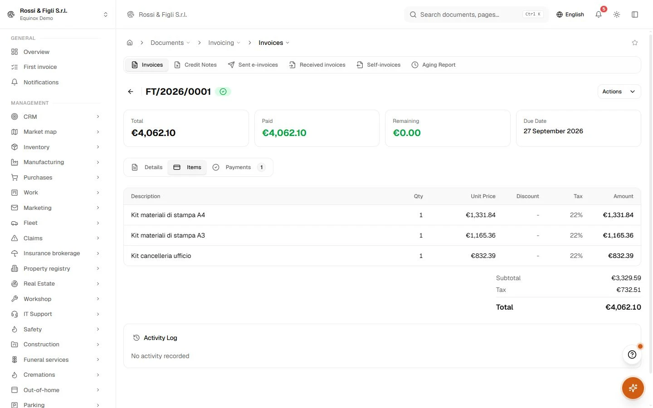
Task: Click the page vertical scrollbar
Action: point(651,204)
